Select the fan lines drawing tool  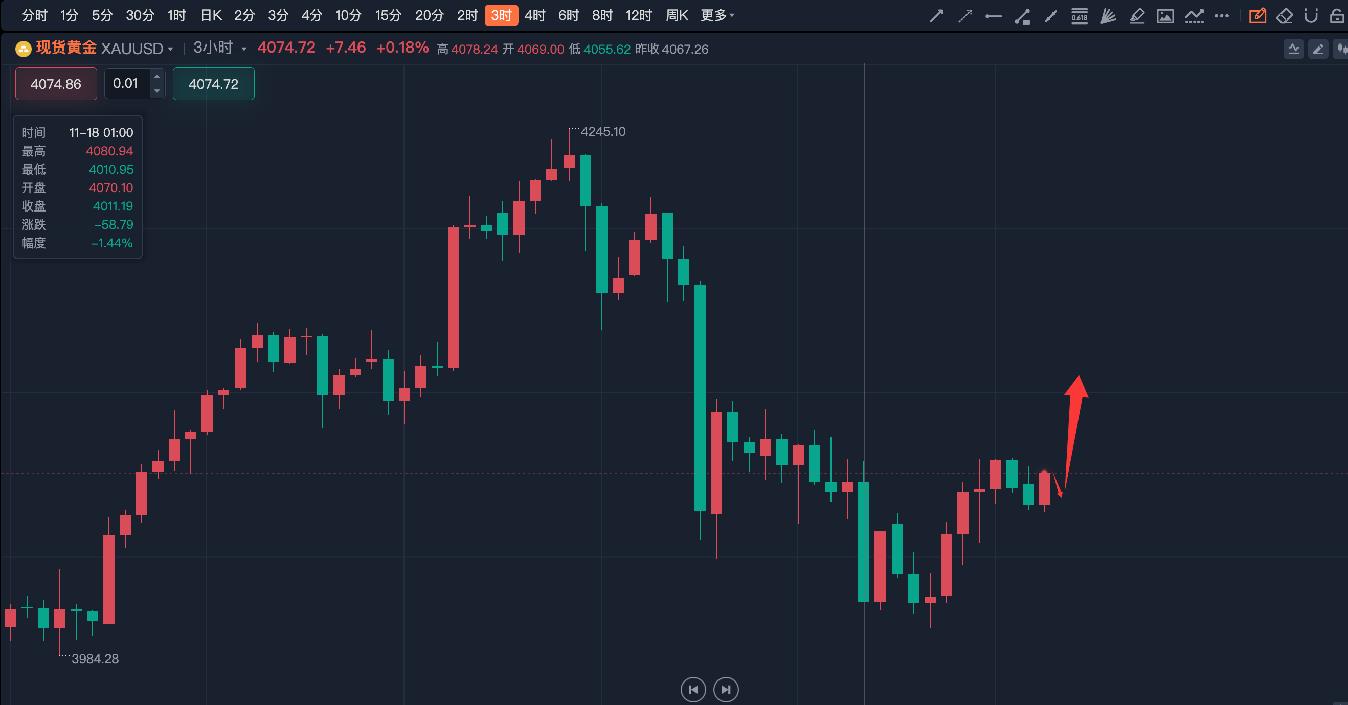[1108, 16]
